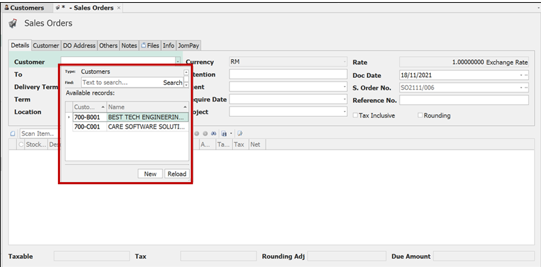
Task: Sort by the Custo... column header
Action: click(x=90, y=107)
